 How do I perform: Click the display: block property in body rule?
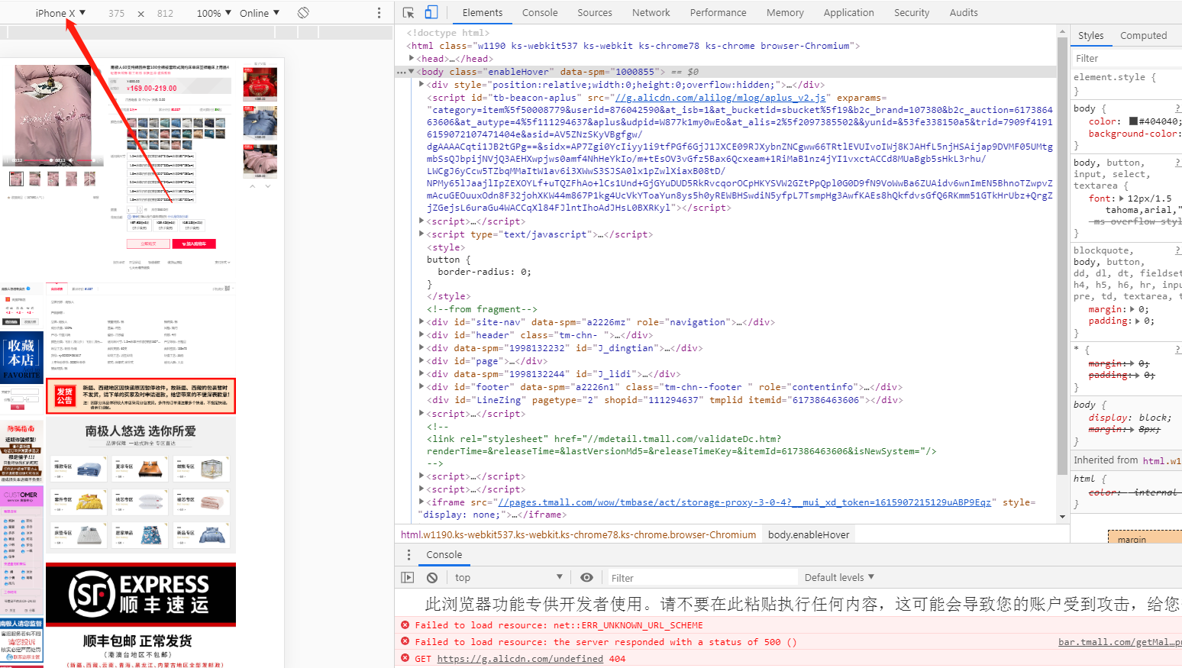click(1129, 418)
